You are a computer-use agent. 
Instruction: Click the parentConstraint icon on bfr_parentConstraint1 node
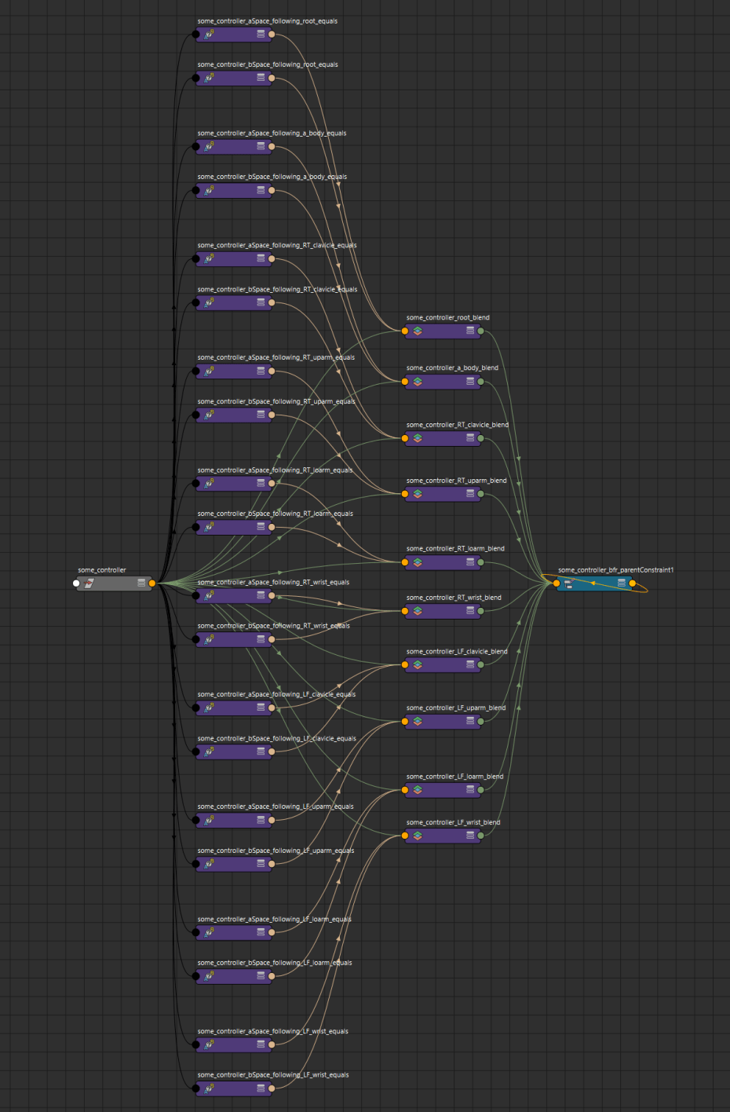pos(567,583)
